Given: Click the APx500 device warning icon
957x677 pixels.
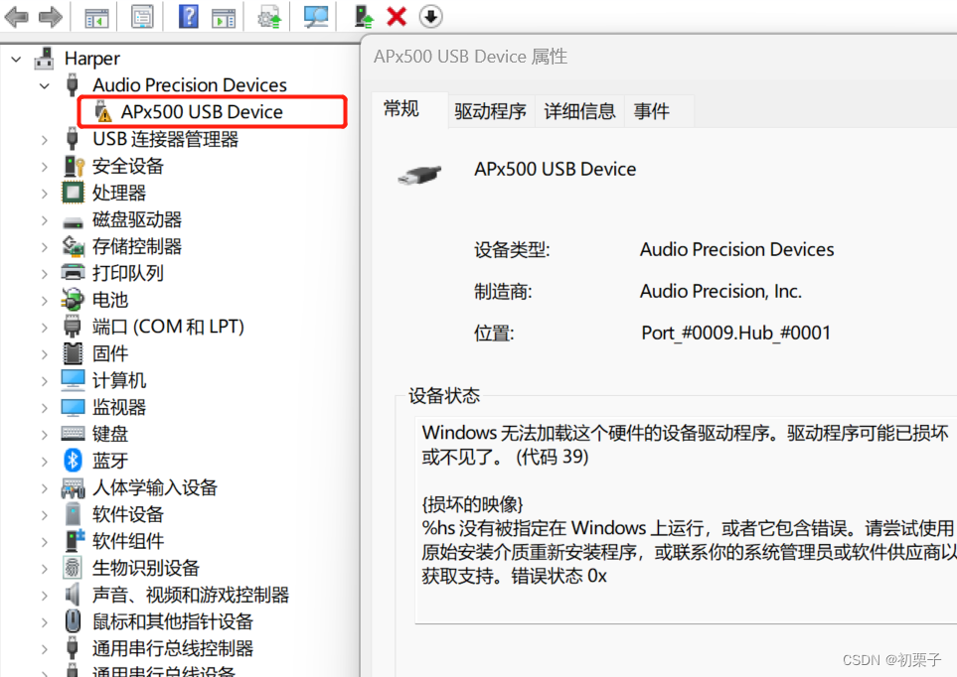Looking at the screenshot, I should pos(103,111).
